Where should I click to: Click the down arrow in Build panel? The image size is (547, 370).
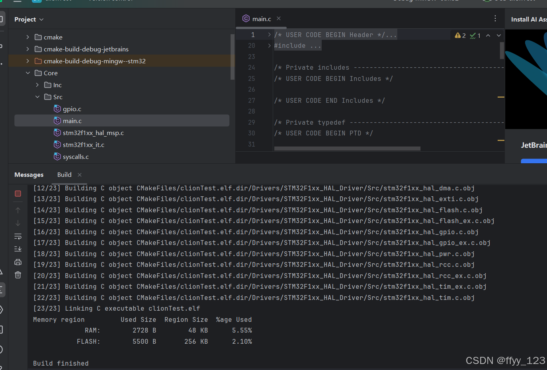pos(18,222)
